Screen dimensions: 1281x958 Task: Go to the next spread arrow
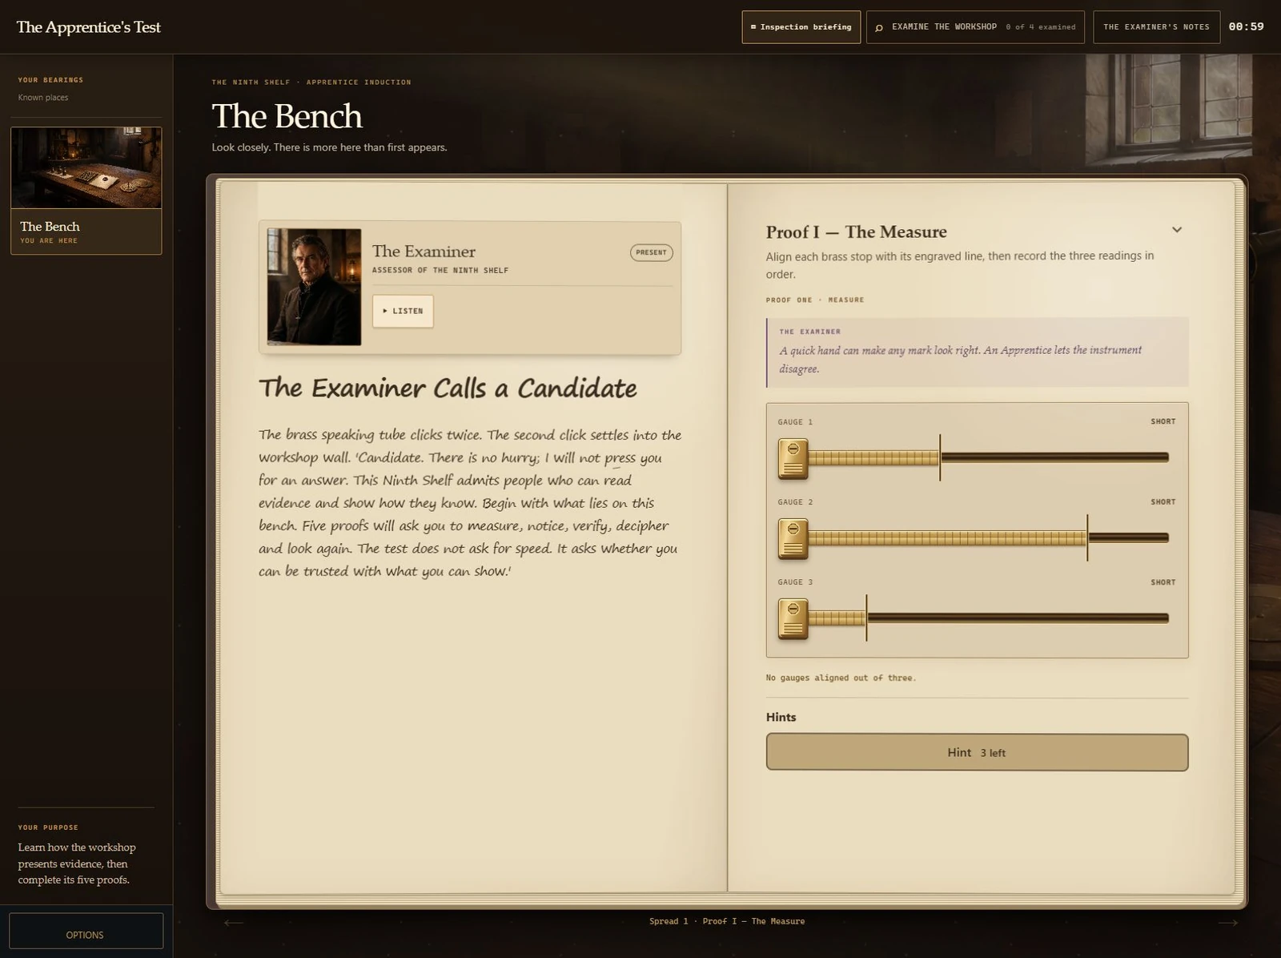[1227, 922]
